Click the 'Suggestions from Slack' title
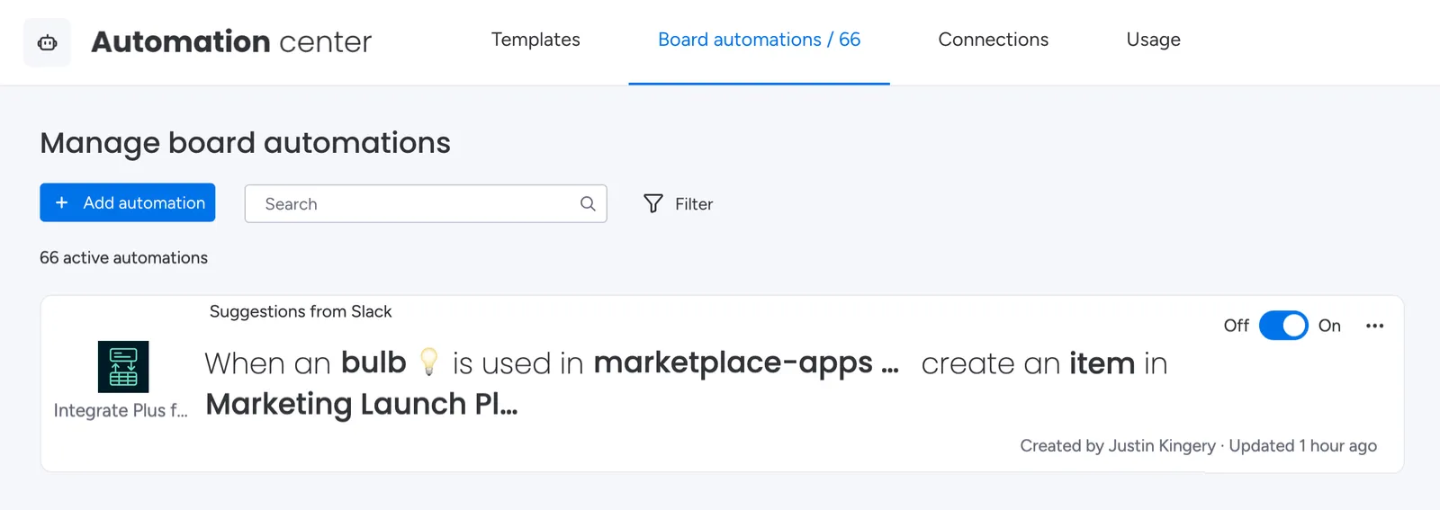Viewport: 1440px width, 510px height. [301, 311]
